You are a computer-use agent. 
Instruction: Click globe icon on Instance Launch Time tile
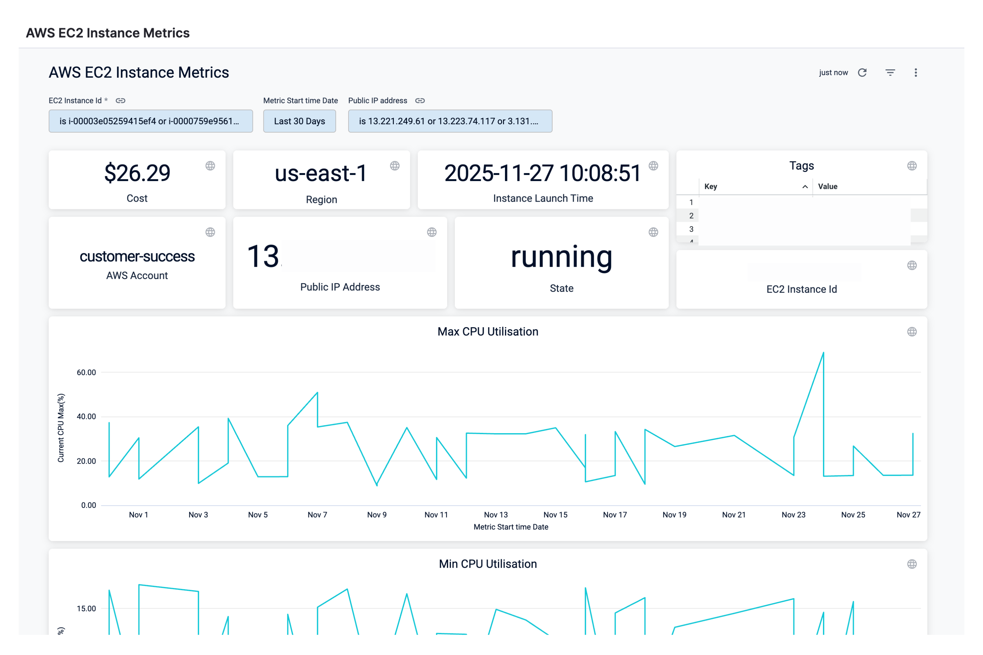(653, 166)
